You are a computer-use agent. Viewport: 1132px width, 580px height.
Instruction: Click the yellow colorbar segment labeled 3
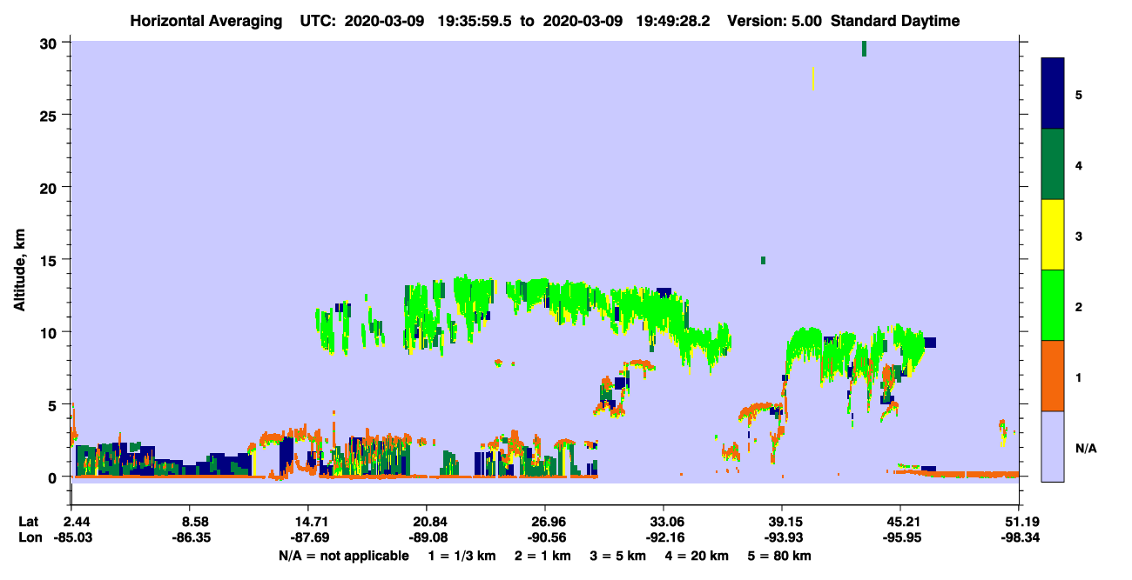pyautogui.click(x=1053, y=235)
